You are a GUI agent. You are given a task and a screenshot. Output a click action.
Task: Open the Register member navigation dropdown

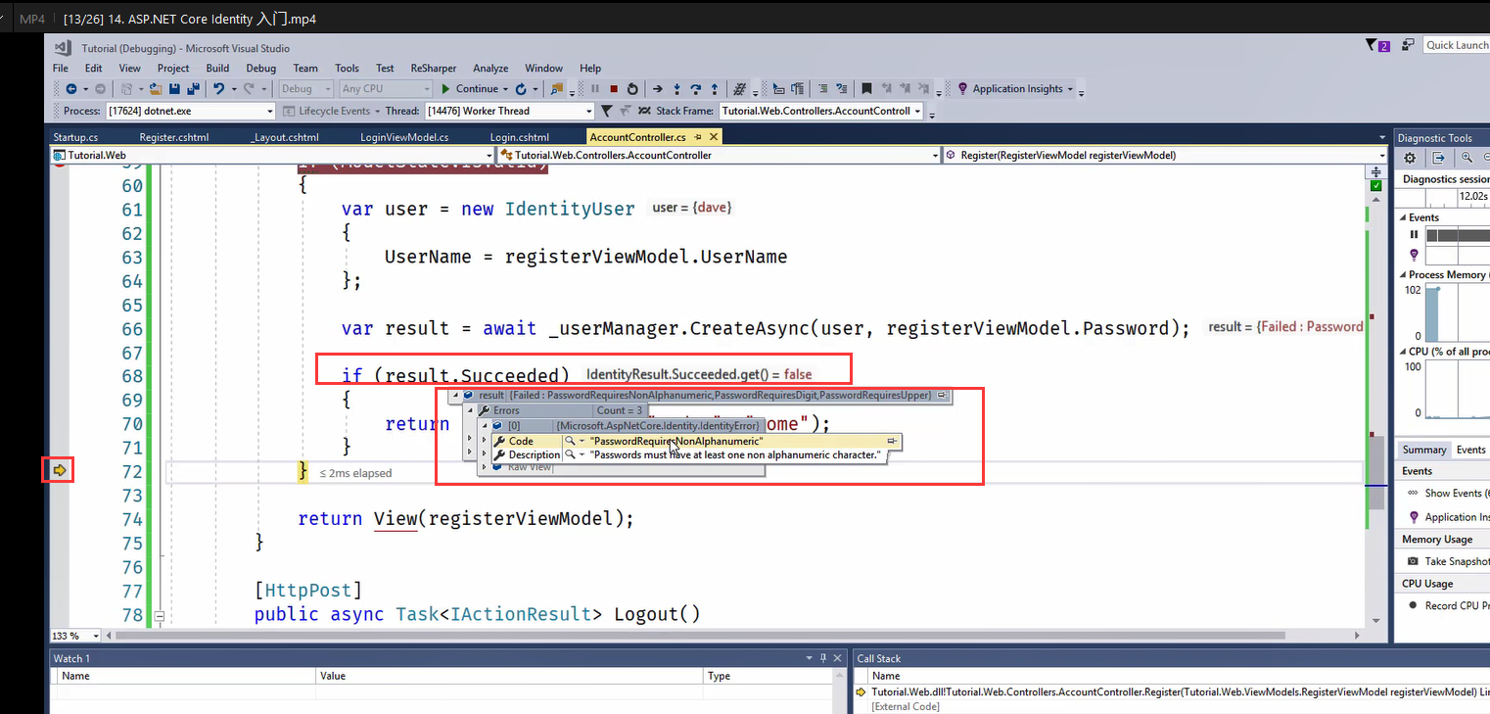(1165, 155)
